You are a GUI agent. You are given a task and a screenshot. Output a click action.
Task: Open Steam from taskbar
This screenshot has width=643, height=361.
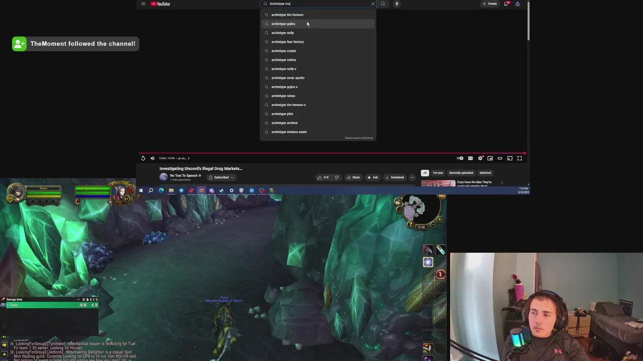pos(222,191)
